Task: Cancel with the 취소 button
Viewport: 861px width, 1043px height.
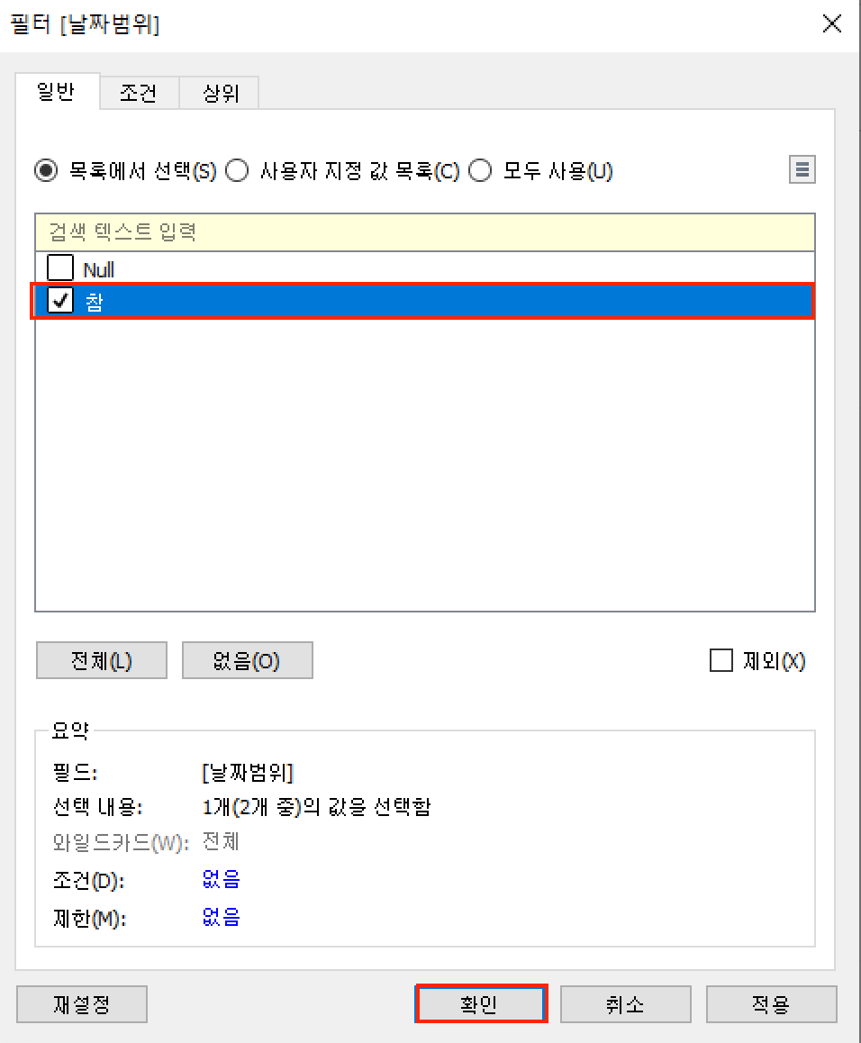Action: 625,1004
